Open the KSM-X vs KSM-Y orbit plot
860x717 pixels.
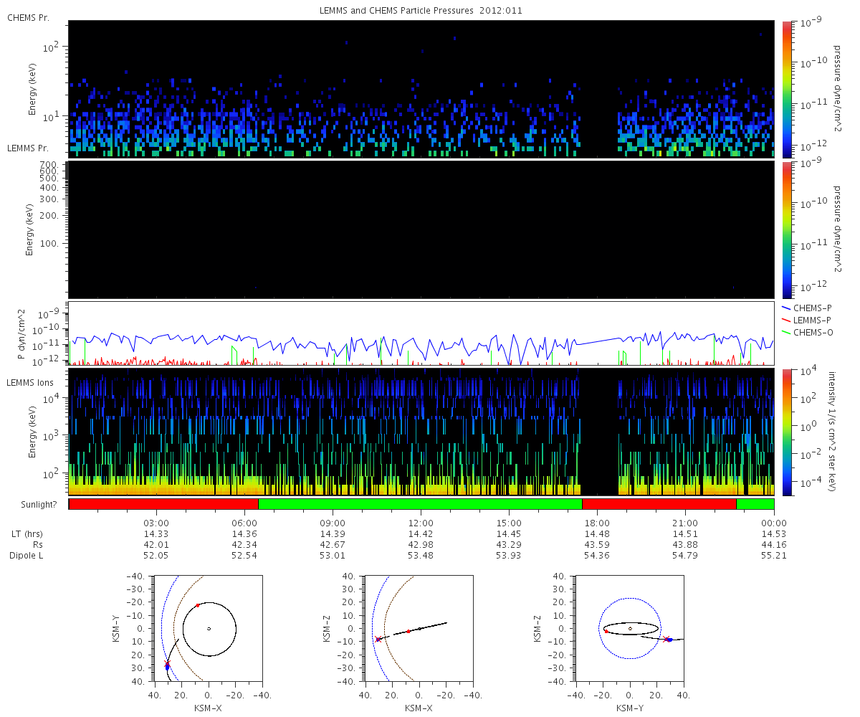[x=209, y=629]
